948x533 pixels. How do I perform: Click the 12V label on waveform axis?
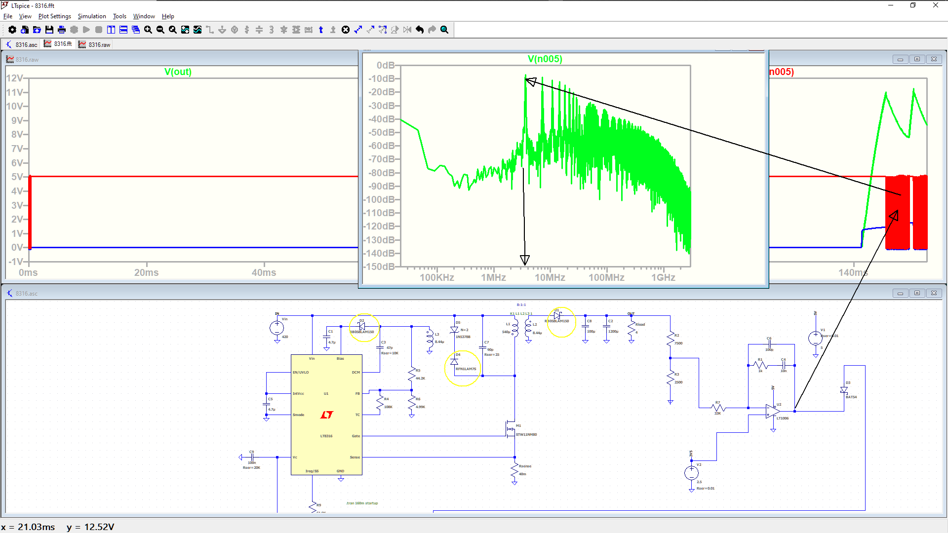coord(14,78)
